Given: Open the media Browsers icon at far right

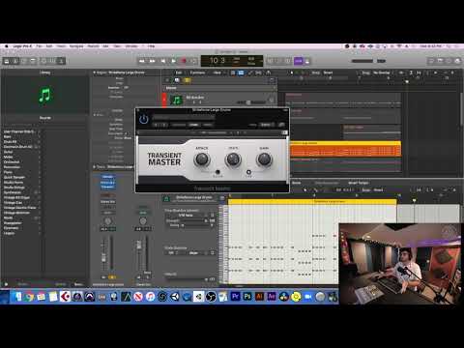Looking at the screenshot, I should pos(457,61).
